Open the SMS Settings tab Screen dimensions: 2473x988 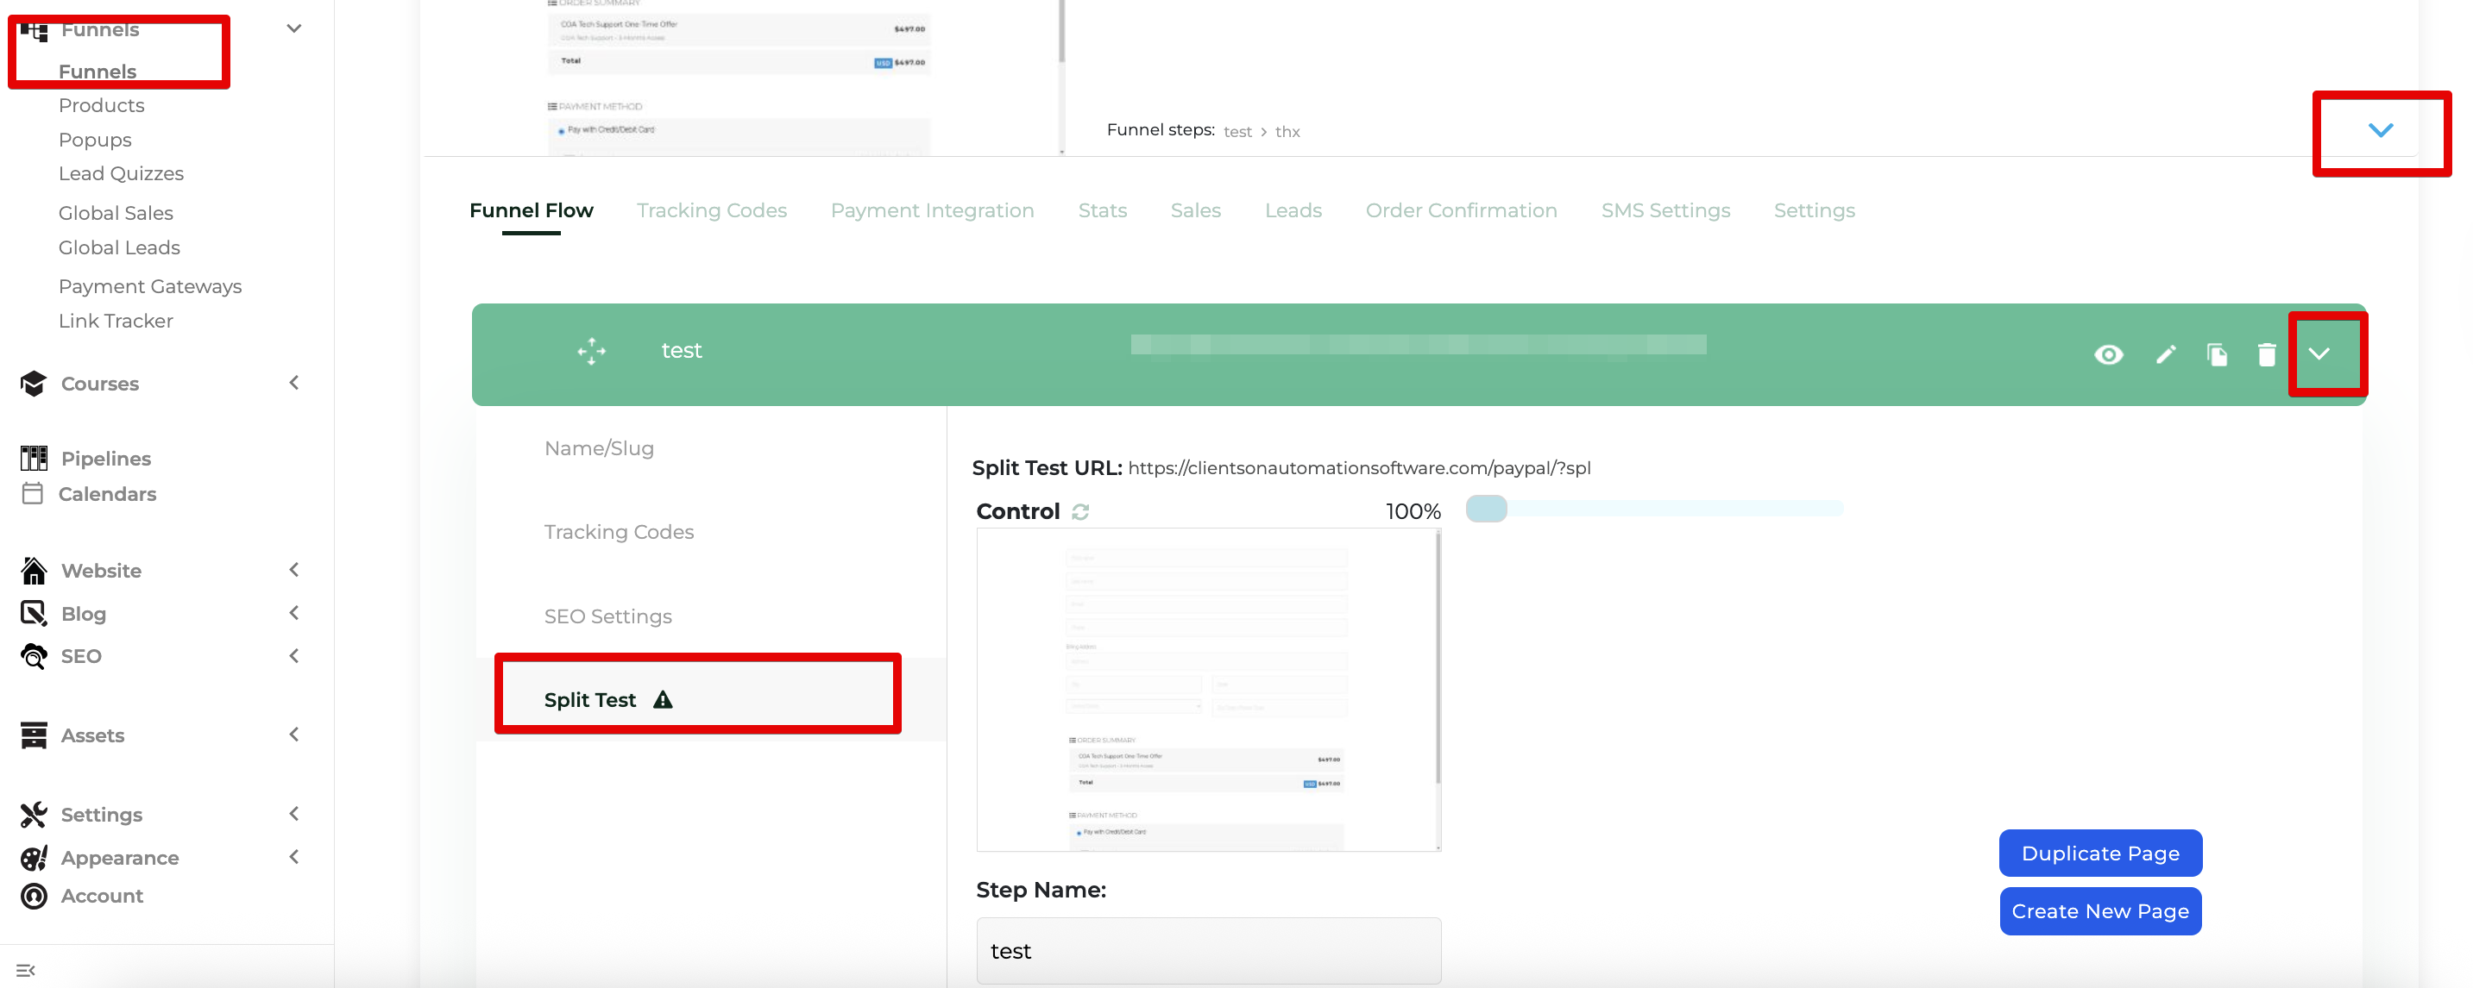click(1665, 210)
